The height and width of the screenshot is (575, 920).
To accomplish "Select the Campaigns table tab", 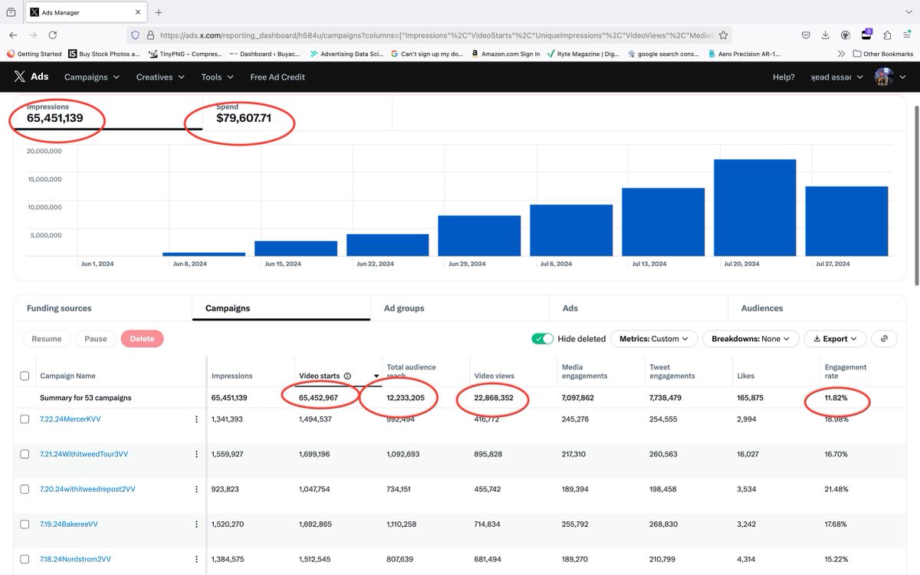I will point(281,308).
